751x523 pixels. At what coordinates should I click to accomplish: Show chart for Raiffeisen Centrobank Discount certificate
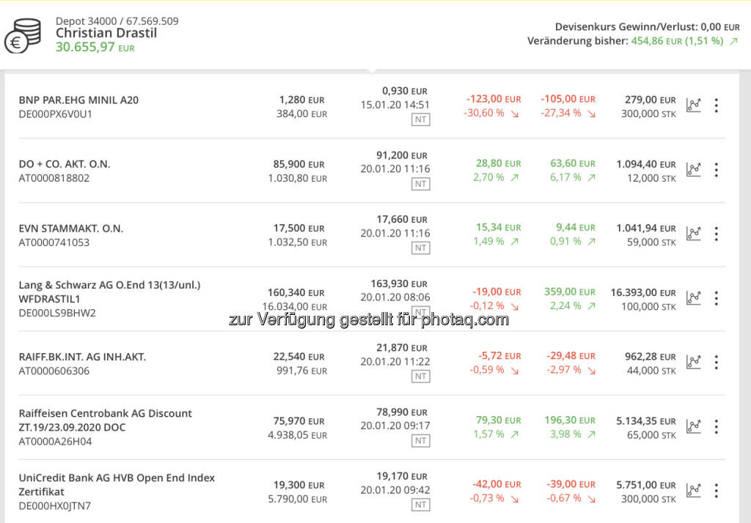693,426
